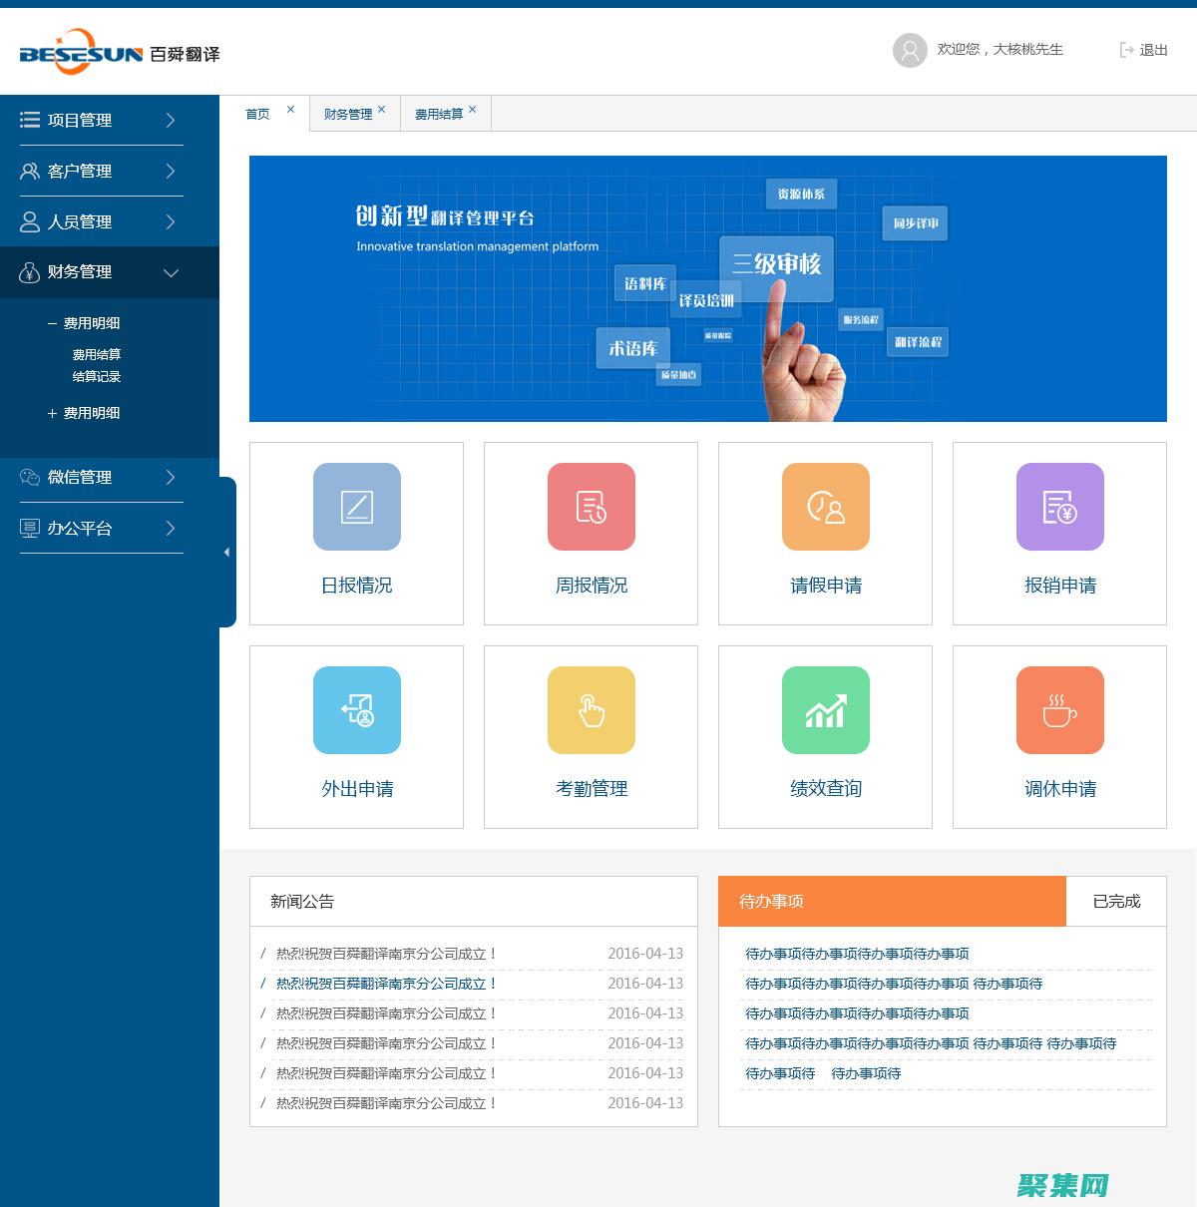Close the 费用结算 tab
This screenshot has height=1207, width=1197.
coord(473,108)
